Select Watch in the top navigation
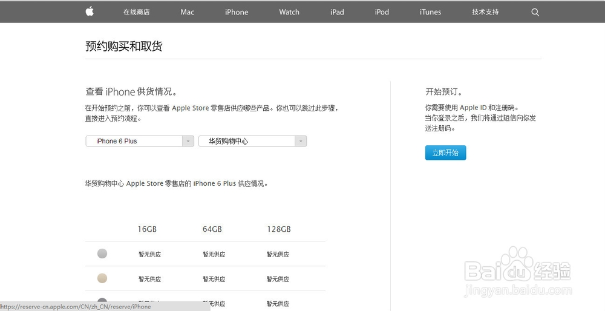Screen dimensions: 605x311 click(x=289, y=12)
